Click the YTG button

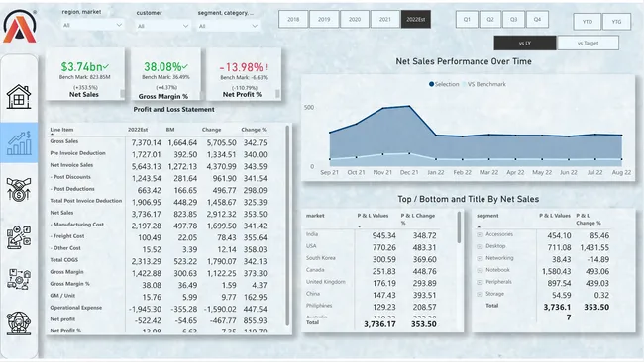[x=616, y=22]
